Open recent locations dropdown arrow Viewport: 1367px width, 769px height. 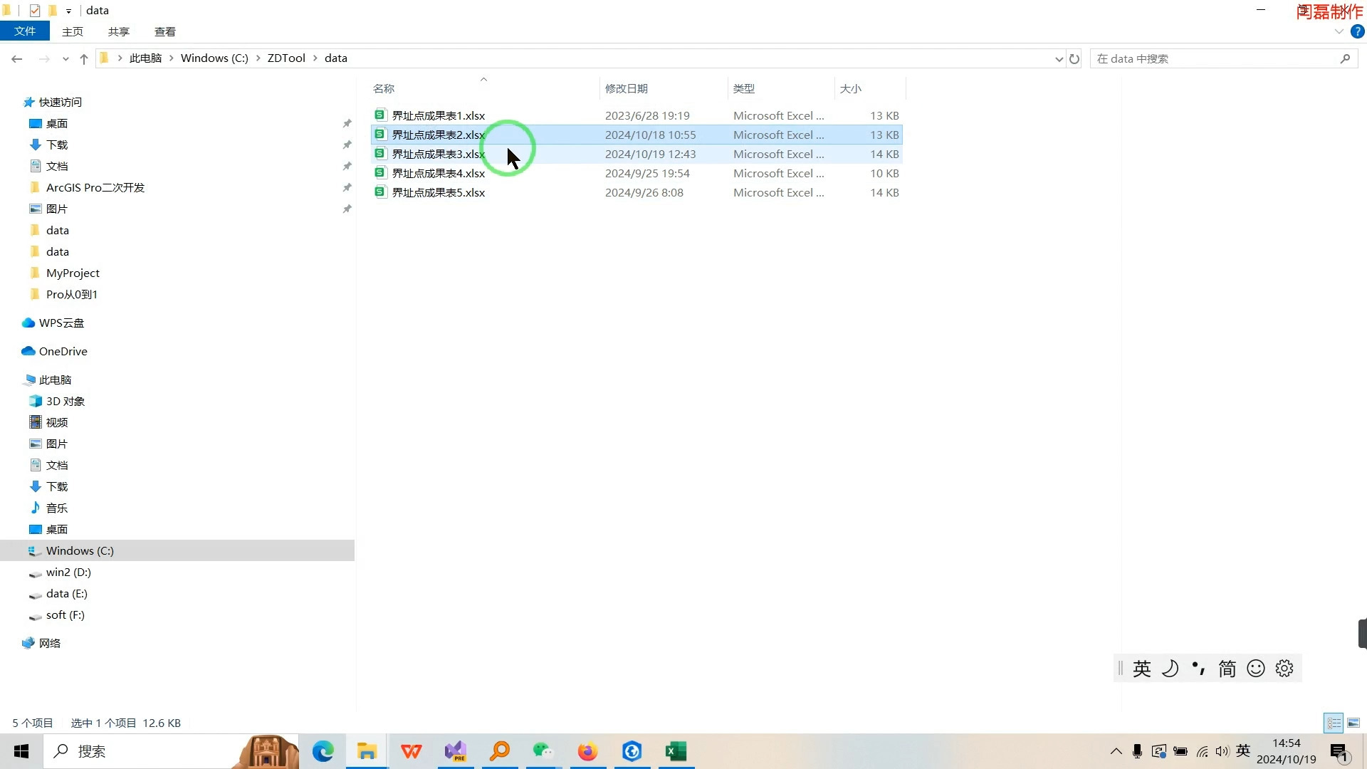66,59
